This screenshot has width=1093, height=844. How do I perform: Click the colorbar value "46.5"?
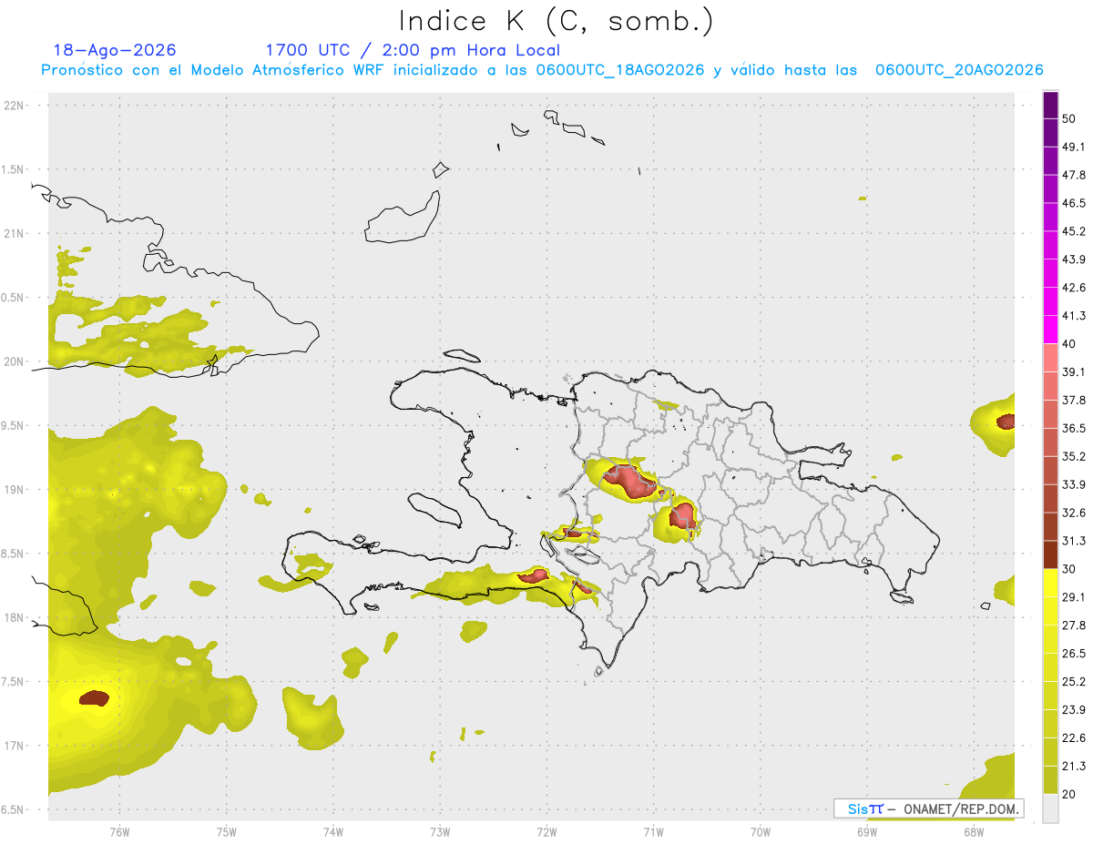[x=1074, y=203]
